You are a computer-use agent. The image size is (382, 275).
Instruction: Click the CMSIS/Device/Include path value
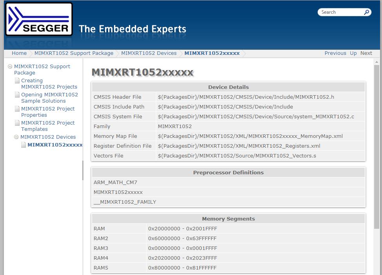click(x=225, y=107)
